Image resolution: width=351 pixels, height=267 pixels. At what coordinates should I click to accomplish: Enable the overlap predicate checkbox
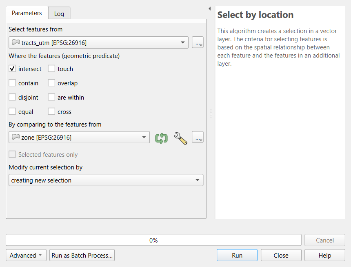[51, 83]
